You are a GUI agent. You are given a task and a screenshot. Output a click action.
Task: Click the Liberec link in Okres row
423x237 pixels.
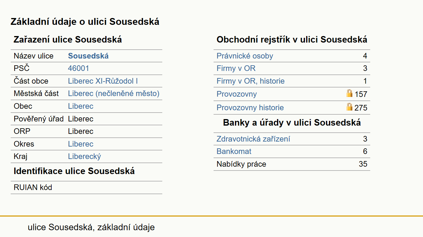pyautogui.click(x=81, y=144)
